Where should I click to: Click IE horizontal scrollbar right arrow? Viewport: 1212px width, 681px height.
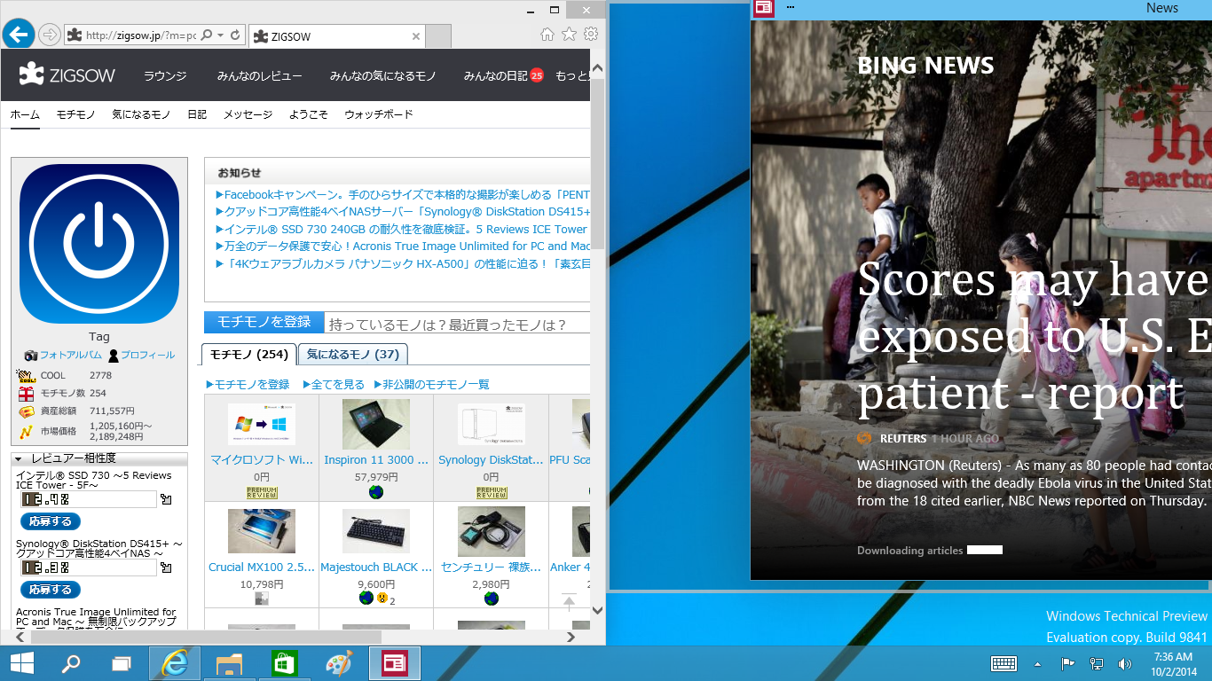pos(572,637)
